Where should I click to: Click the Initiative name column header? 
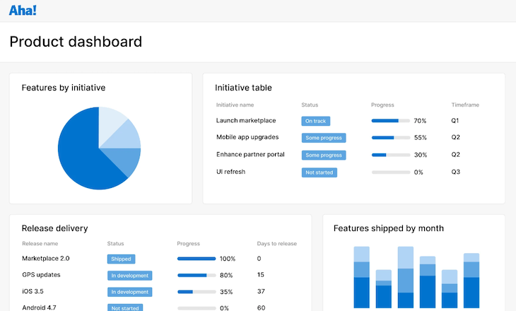click(235, 105)
